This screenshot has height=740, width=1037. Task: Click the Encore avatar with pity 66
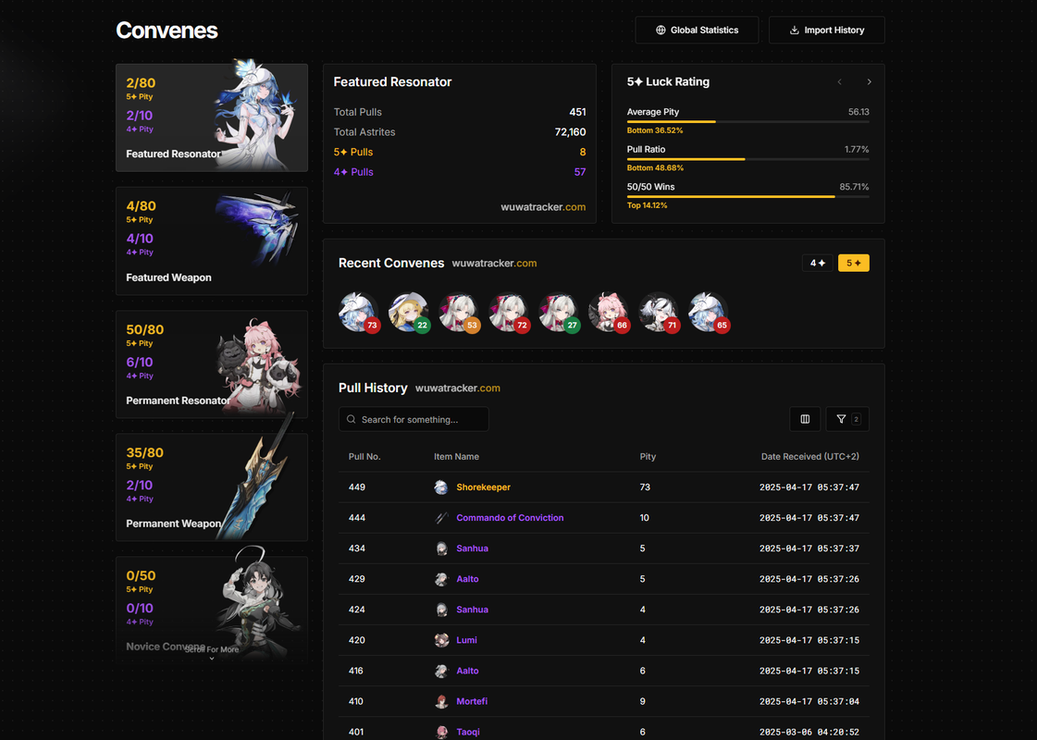click(609, 312)
